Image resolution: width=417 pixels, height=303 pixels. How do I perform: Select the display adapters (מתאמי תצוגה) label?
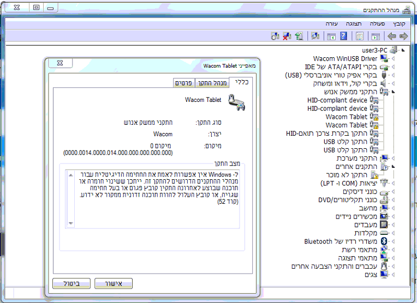tap(358, 258)
